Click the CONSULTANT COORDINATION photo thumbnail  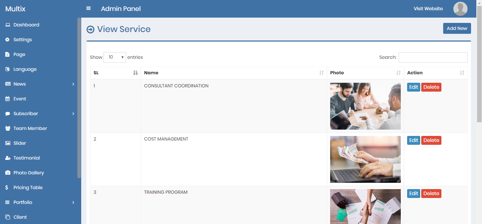pyautogui.click(x=365, y=106)
